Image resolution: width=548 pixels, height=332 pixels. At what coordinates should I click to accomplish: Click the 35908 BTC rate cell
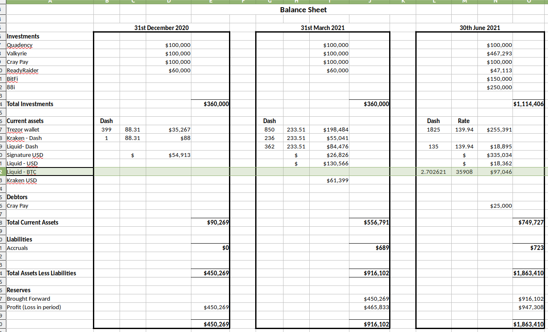pyautogui.click(x=463, y=172)
